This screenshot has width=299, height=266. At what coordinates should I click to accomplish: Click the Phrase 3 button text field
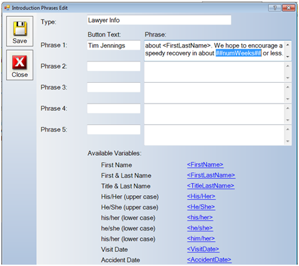pyautogui.click(x=113, y=88)
